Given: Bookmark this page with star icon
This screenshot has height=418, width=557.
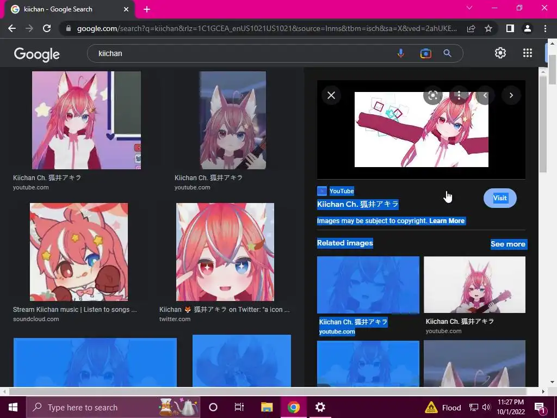Looking at the screenshot, I should click(488, 28).
